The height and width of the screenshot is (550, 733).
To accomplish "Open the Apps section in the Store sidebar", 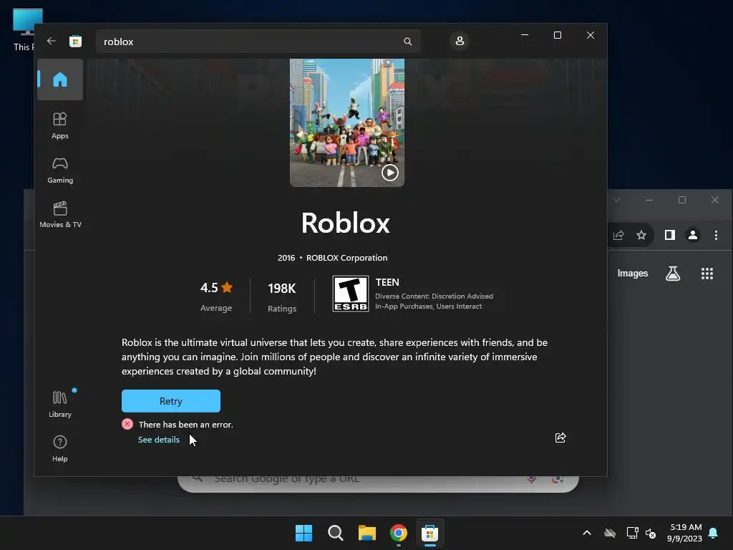I will click(x=60, y=125).
